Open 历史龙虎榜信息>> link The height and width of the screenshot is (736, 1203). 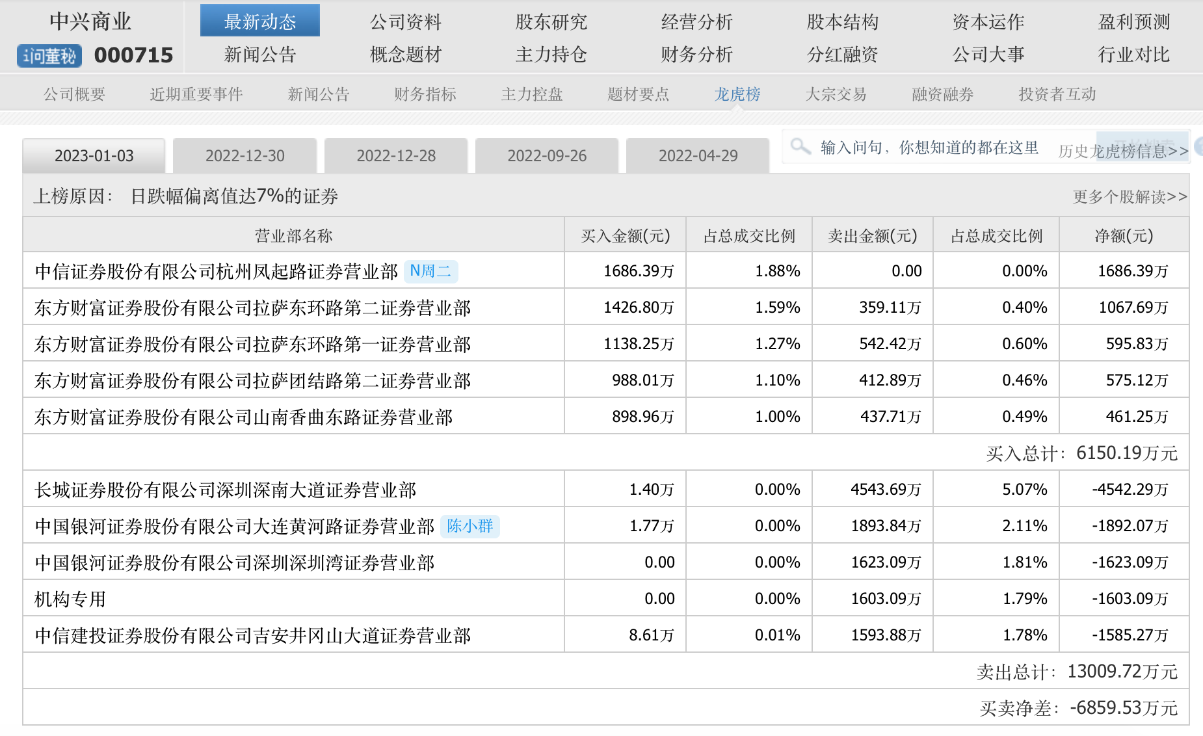coord(1124,151)
